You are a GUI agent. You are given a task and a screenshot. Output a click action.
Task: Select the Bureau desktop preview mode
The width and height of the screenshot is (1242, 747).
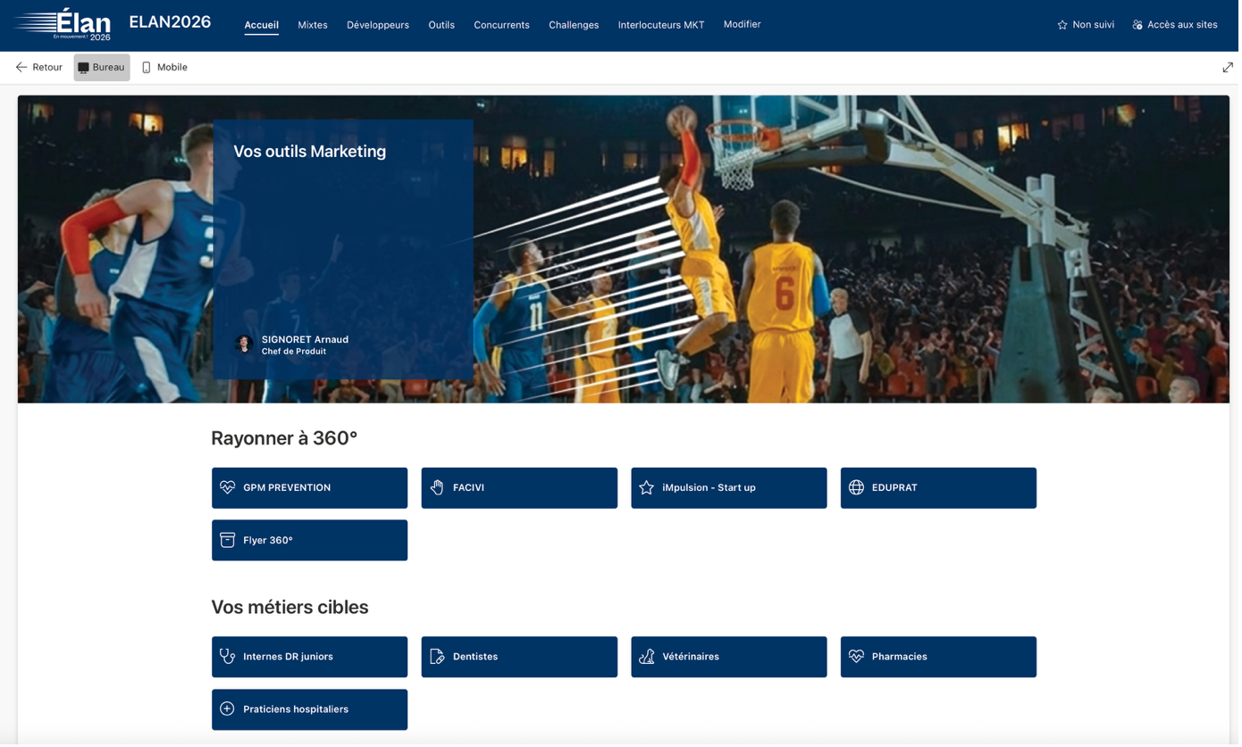coord(101,67)
